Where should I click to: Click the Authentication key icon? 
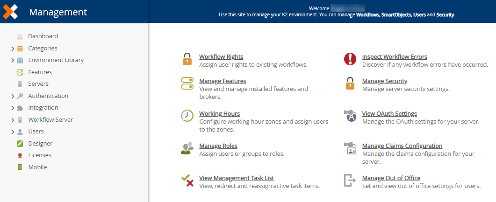click(20, 96)
